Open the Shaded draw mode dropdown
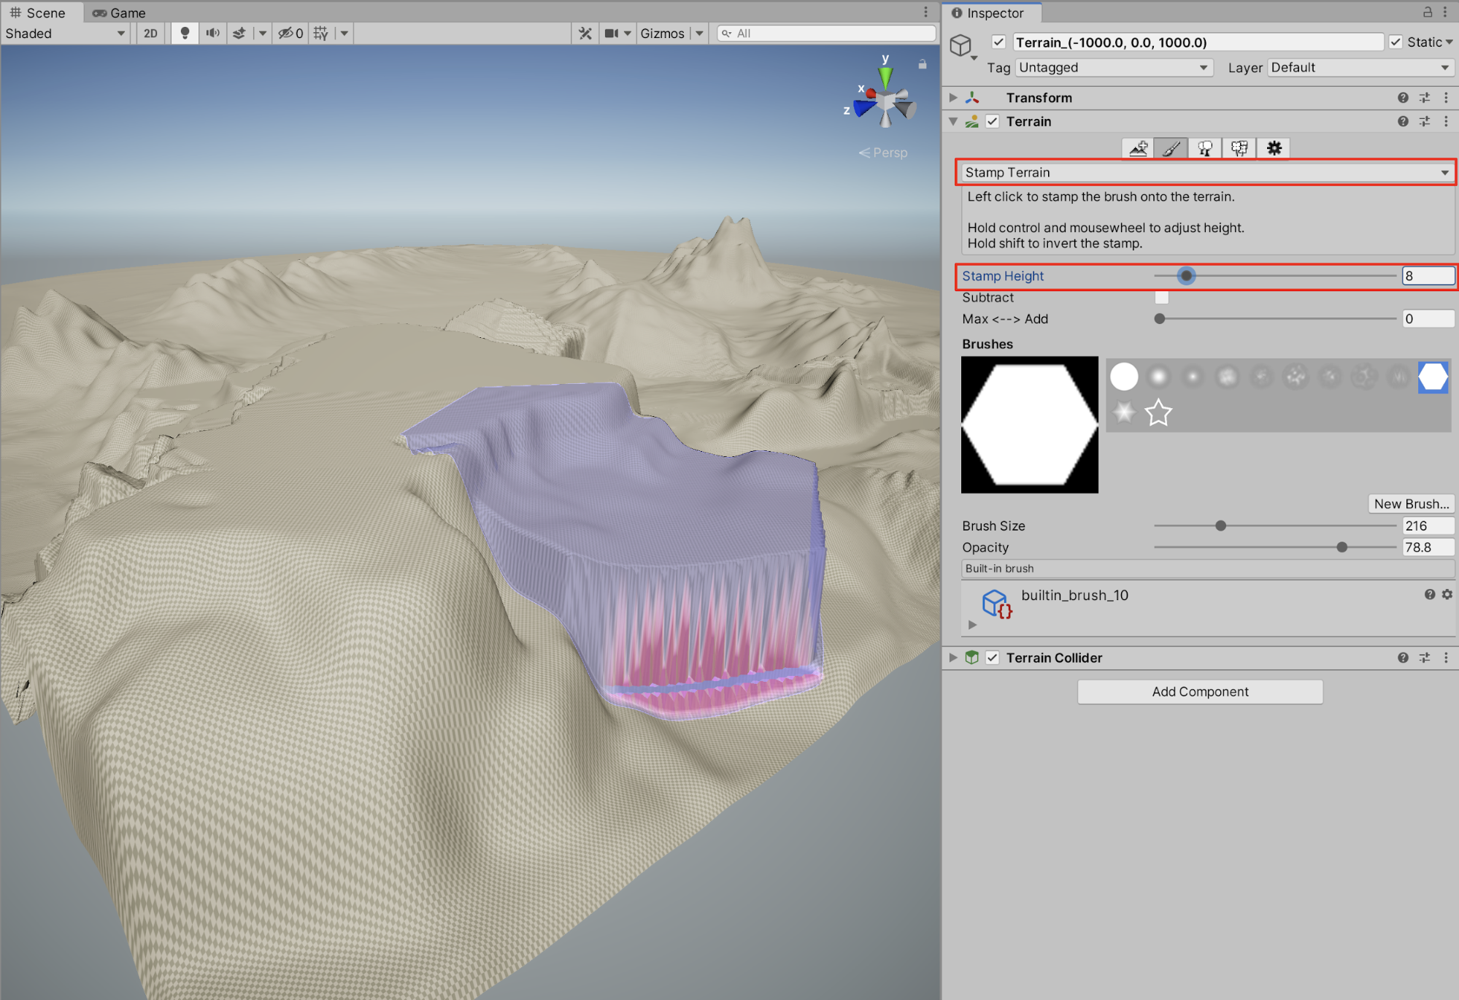The width and height of the screenshot is (1459, 1000). (65, 33)
